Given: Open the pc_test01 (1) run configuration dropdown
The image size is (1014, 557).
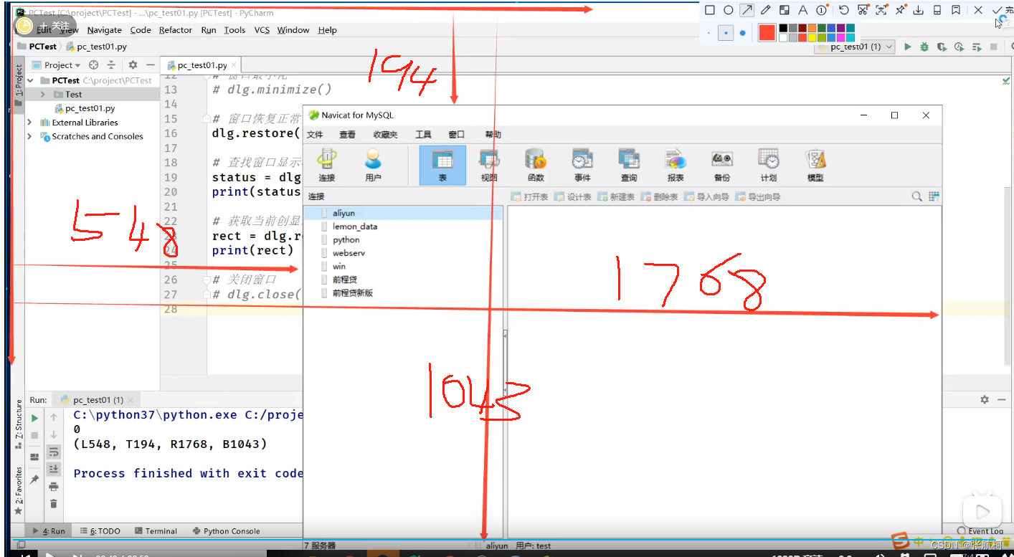Looking at the screenshot, I should pos(855,47).
